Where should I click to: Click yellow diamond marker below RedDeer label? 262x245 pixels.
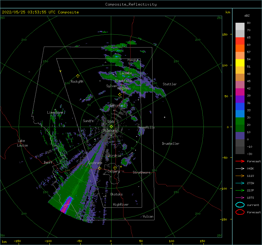[120, 95]
